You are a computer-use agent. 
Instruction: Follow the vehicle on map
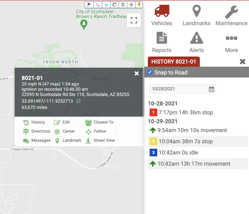pos(96,132)
